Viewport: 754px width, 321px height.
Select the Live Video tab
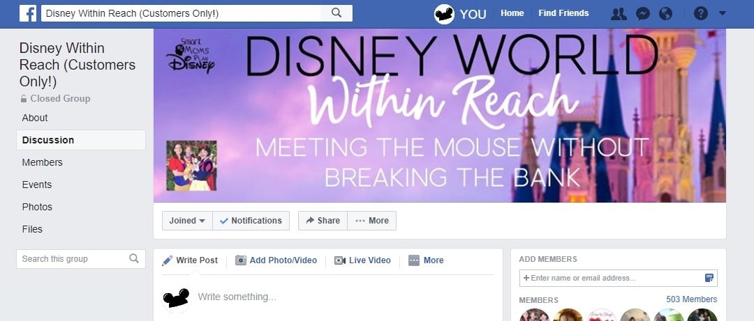pyautogui.click(x=362, y=260)
